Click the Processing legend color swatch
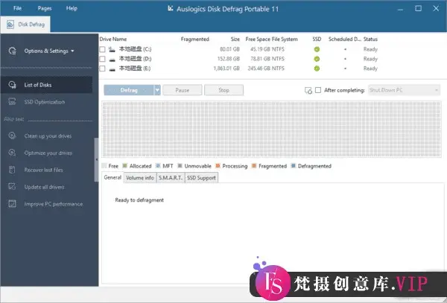 coord(218,166)
